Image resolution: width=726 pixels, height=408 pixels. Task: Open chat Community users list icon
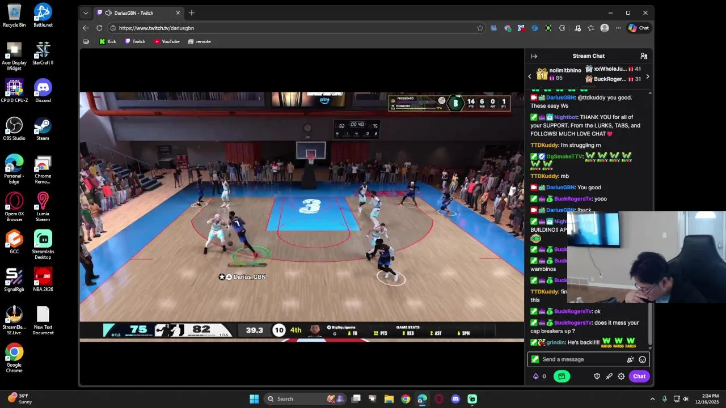coord(644,56)
